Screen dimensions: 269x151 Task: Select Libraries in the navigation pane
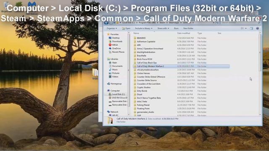click(x=113, y=59)
